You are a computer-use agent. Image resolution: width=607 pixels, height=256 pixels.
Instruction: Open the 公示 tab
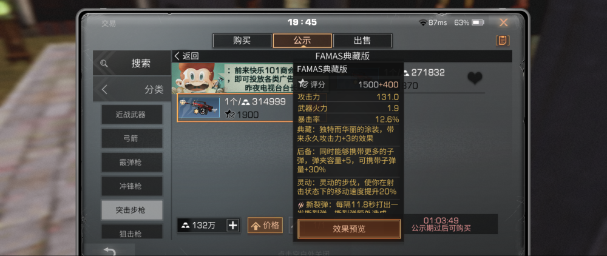point(302,41)
